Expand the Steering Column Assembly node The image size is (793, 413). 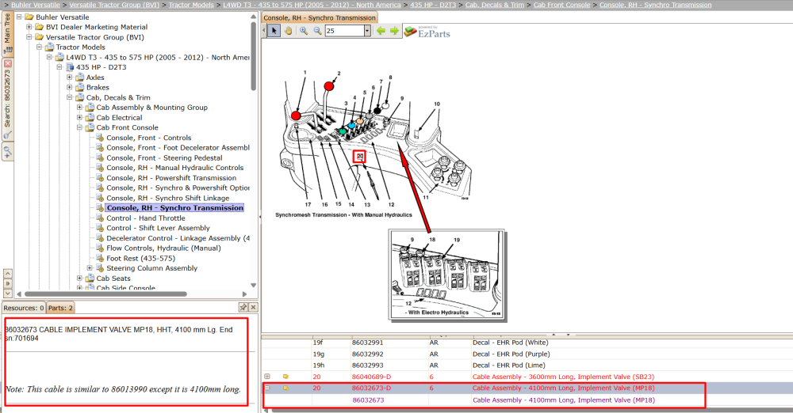click(x=90, y=268)
